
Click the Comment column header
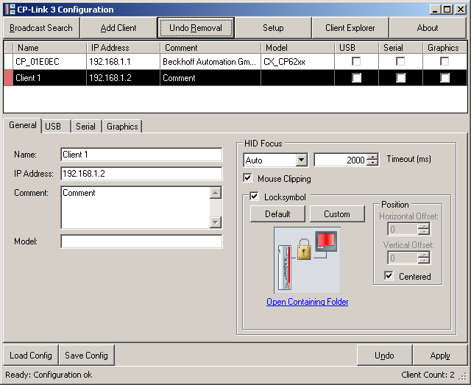(x=210, y=48)
